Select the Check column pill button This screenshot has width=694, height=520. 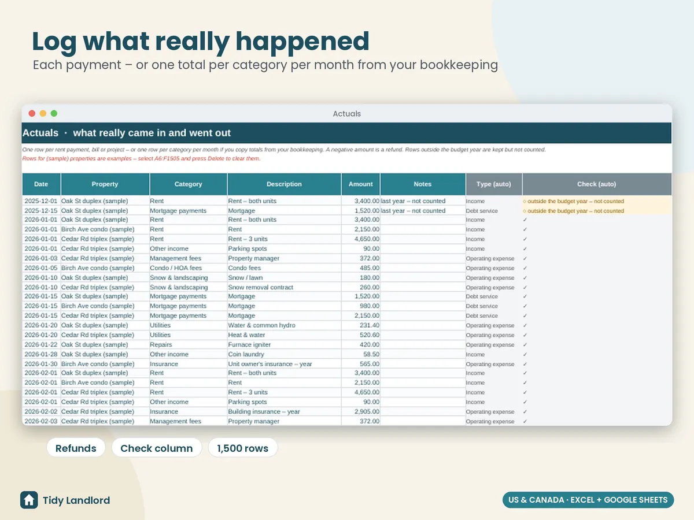pyautogui.click(x=157, y=448)
